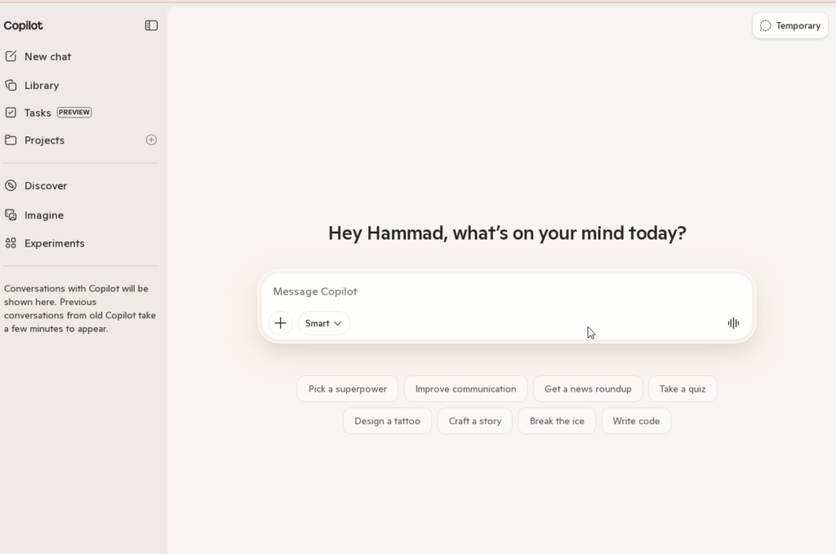The width and height of the screenshot is (836, 554).
Task: Click the Experiments grid icon
Action: (11, 243)
